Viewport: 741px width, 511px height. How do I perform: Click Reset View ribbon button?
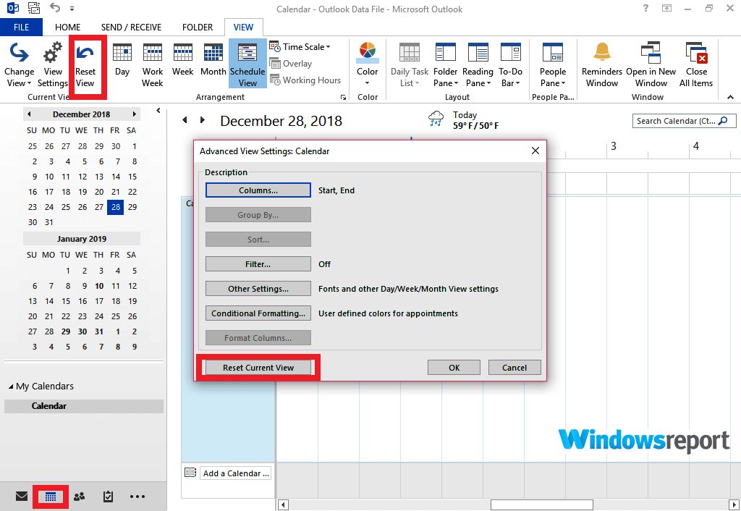click(85, 64)
